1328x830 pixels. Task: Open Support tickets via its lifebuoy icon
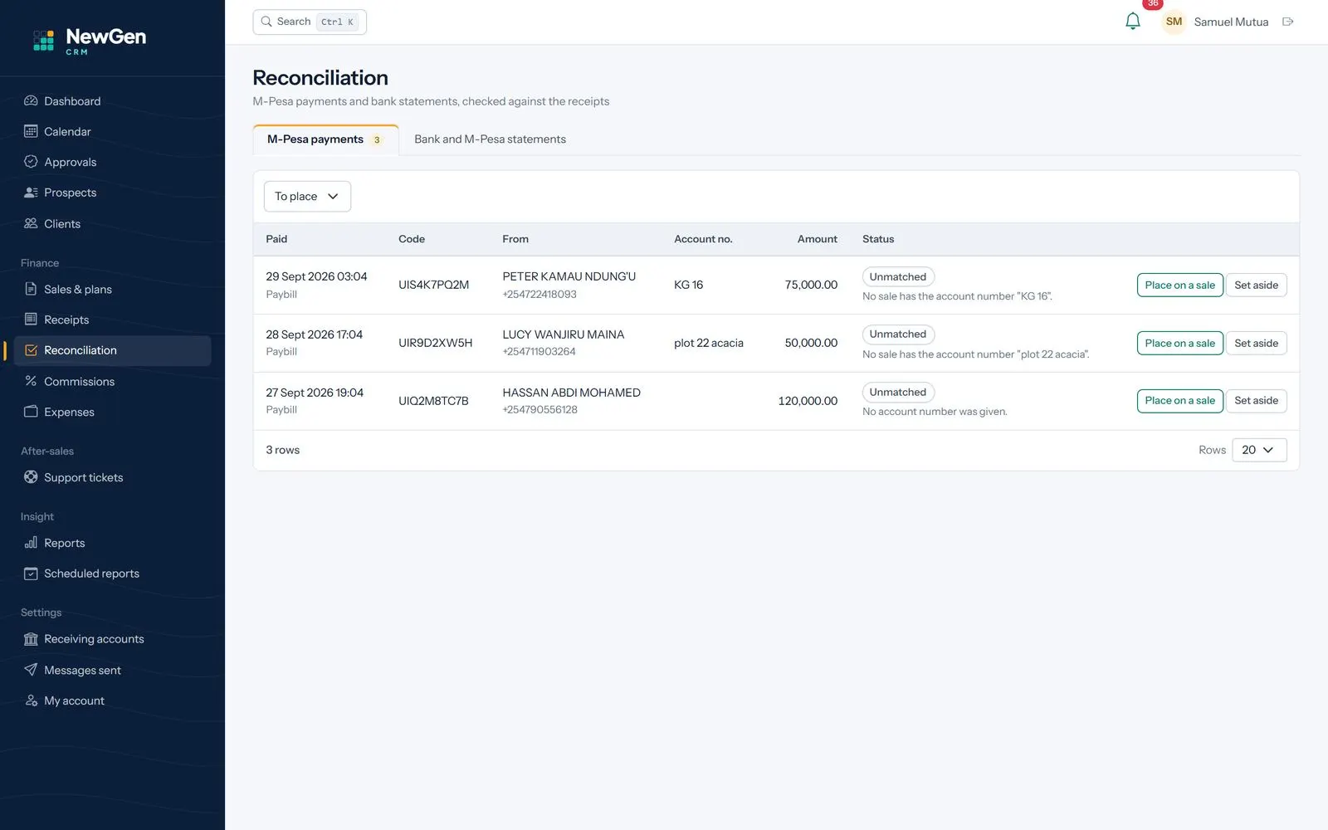pyautogui.click(x=31, y=477)
